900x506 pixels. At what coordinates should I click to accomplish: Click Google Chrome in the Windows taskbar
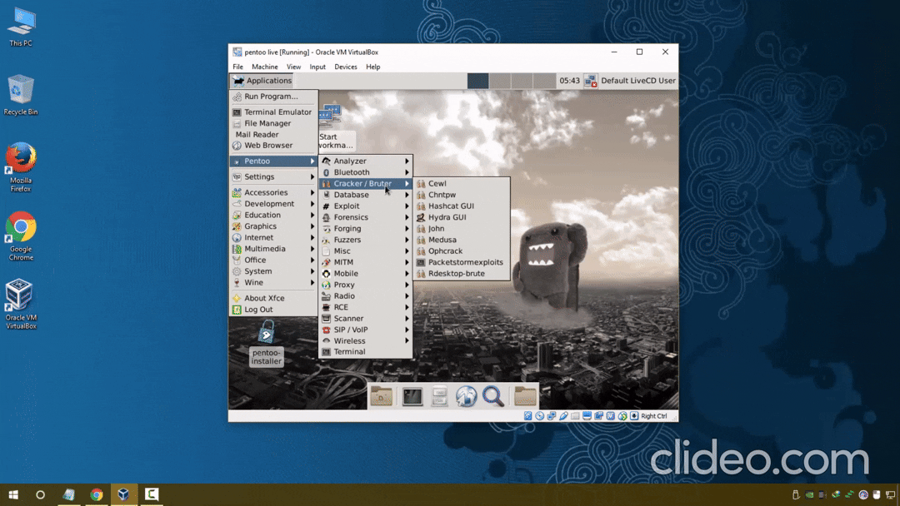coord(96,494)
